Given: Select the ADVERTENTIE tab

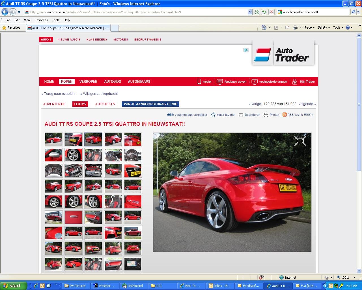Looking at the screenshot, I should pos(54,104).
